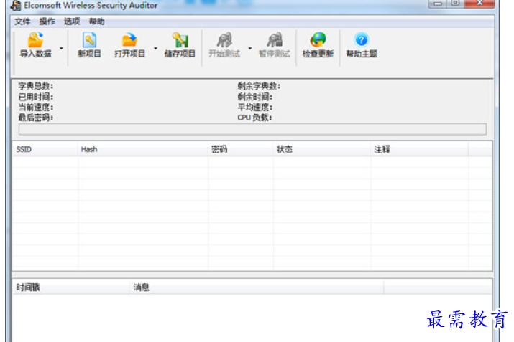Close the Wireless Security Auditor window
Screen dimensions: 514x342
click(x=479, y=3)
